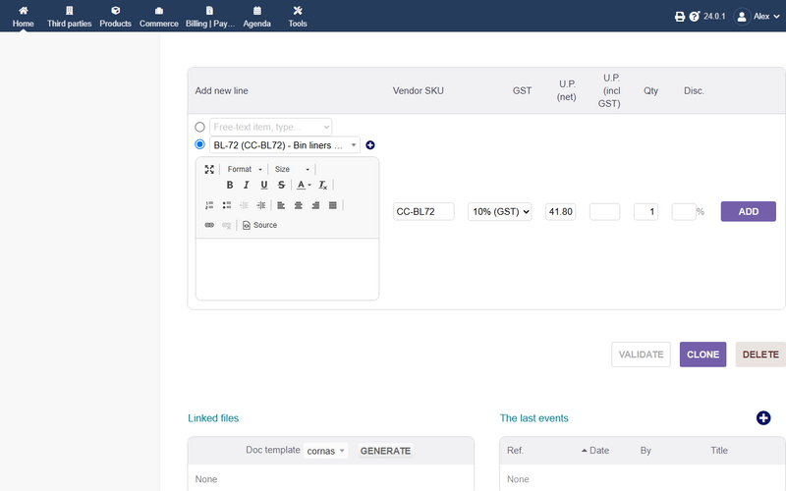The height and width of the screenshot is (491, 786).
Task: Click increase indent icon
Action: tap(261, 205)
